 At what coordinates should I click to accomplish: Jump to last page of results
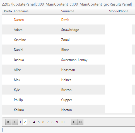click(x=80, y=122)
